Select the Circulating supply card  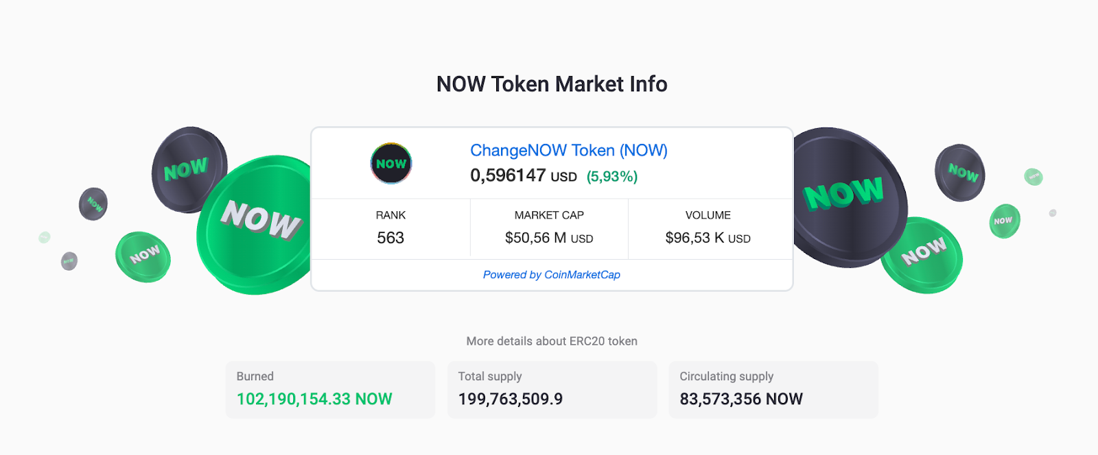[x=773, y=389]
